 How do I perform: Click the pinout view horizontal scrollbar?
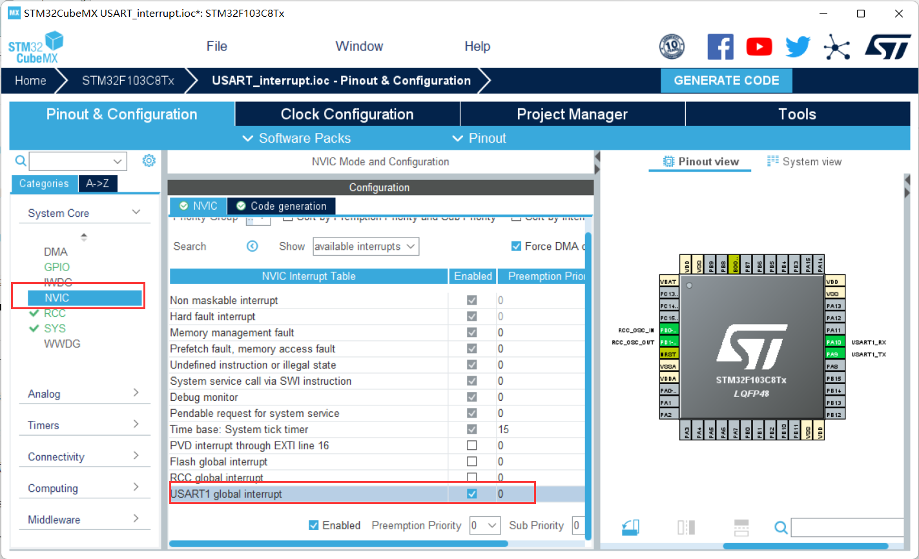805,546
